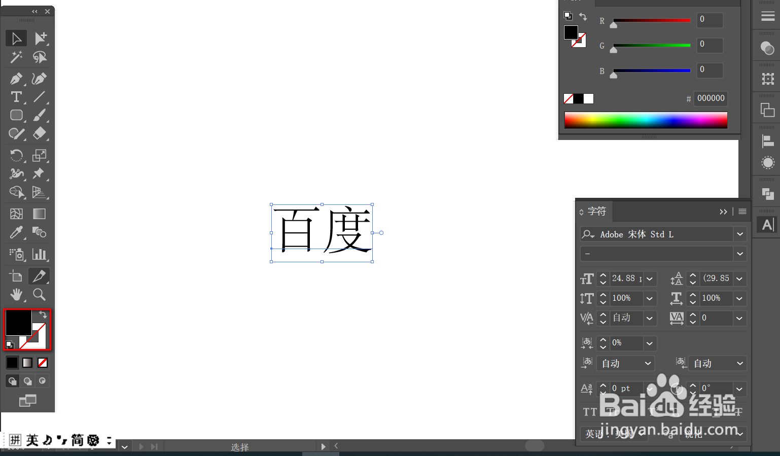Select the Rounded Rectangle tool
The width and height of the screenshot is (780, 456).
(x=16, y=115)
